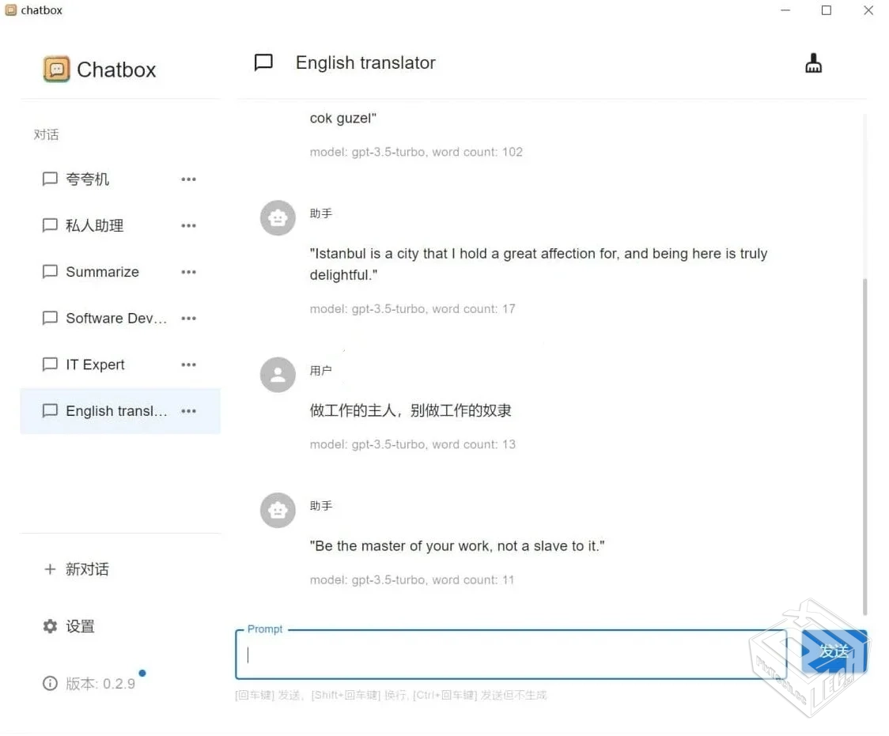Click the chat icon next to 私人助理

click(50, 225)
